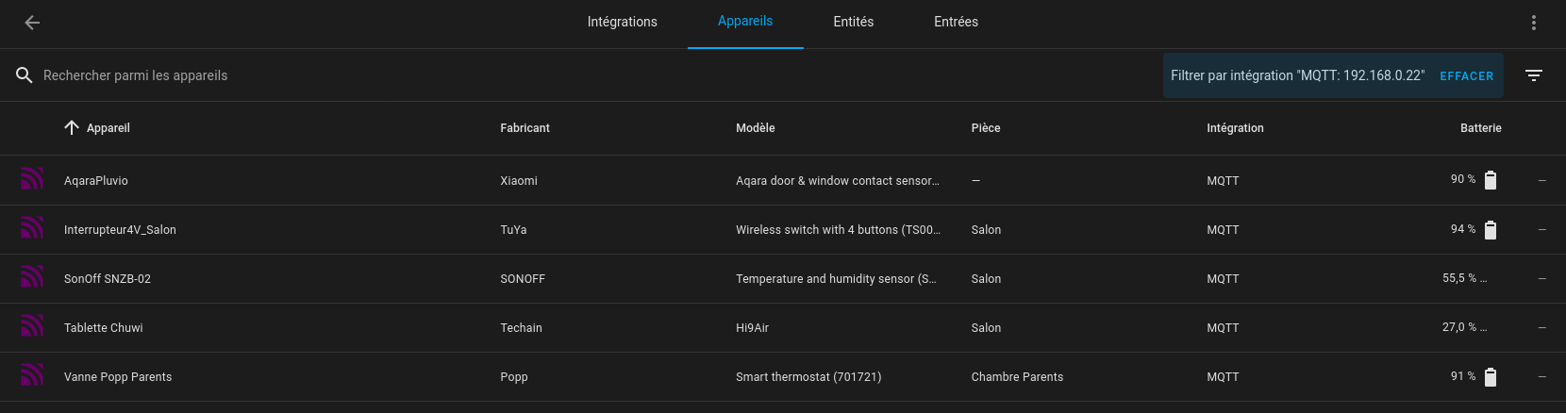Open the filter options icon

point(1534,75)
